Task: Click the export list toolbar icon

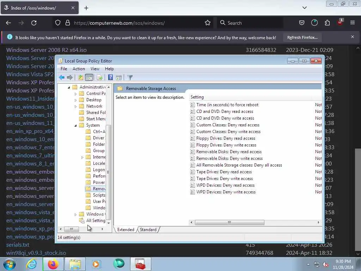Action: (x=100, y=77)
